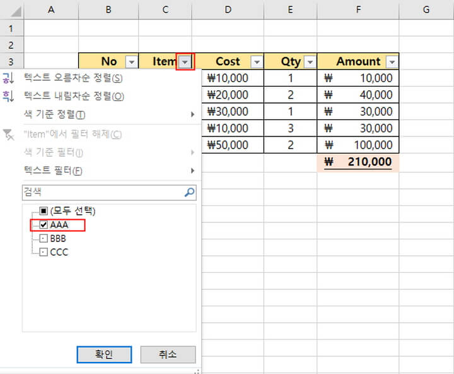Select column F header
This screenshot has height=374, width=454.
(358, 9)
